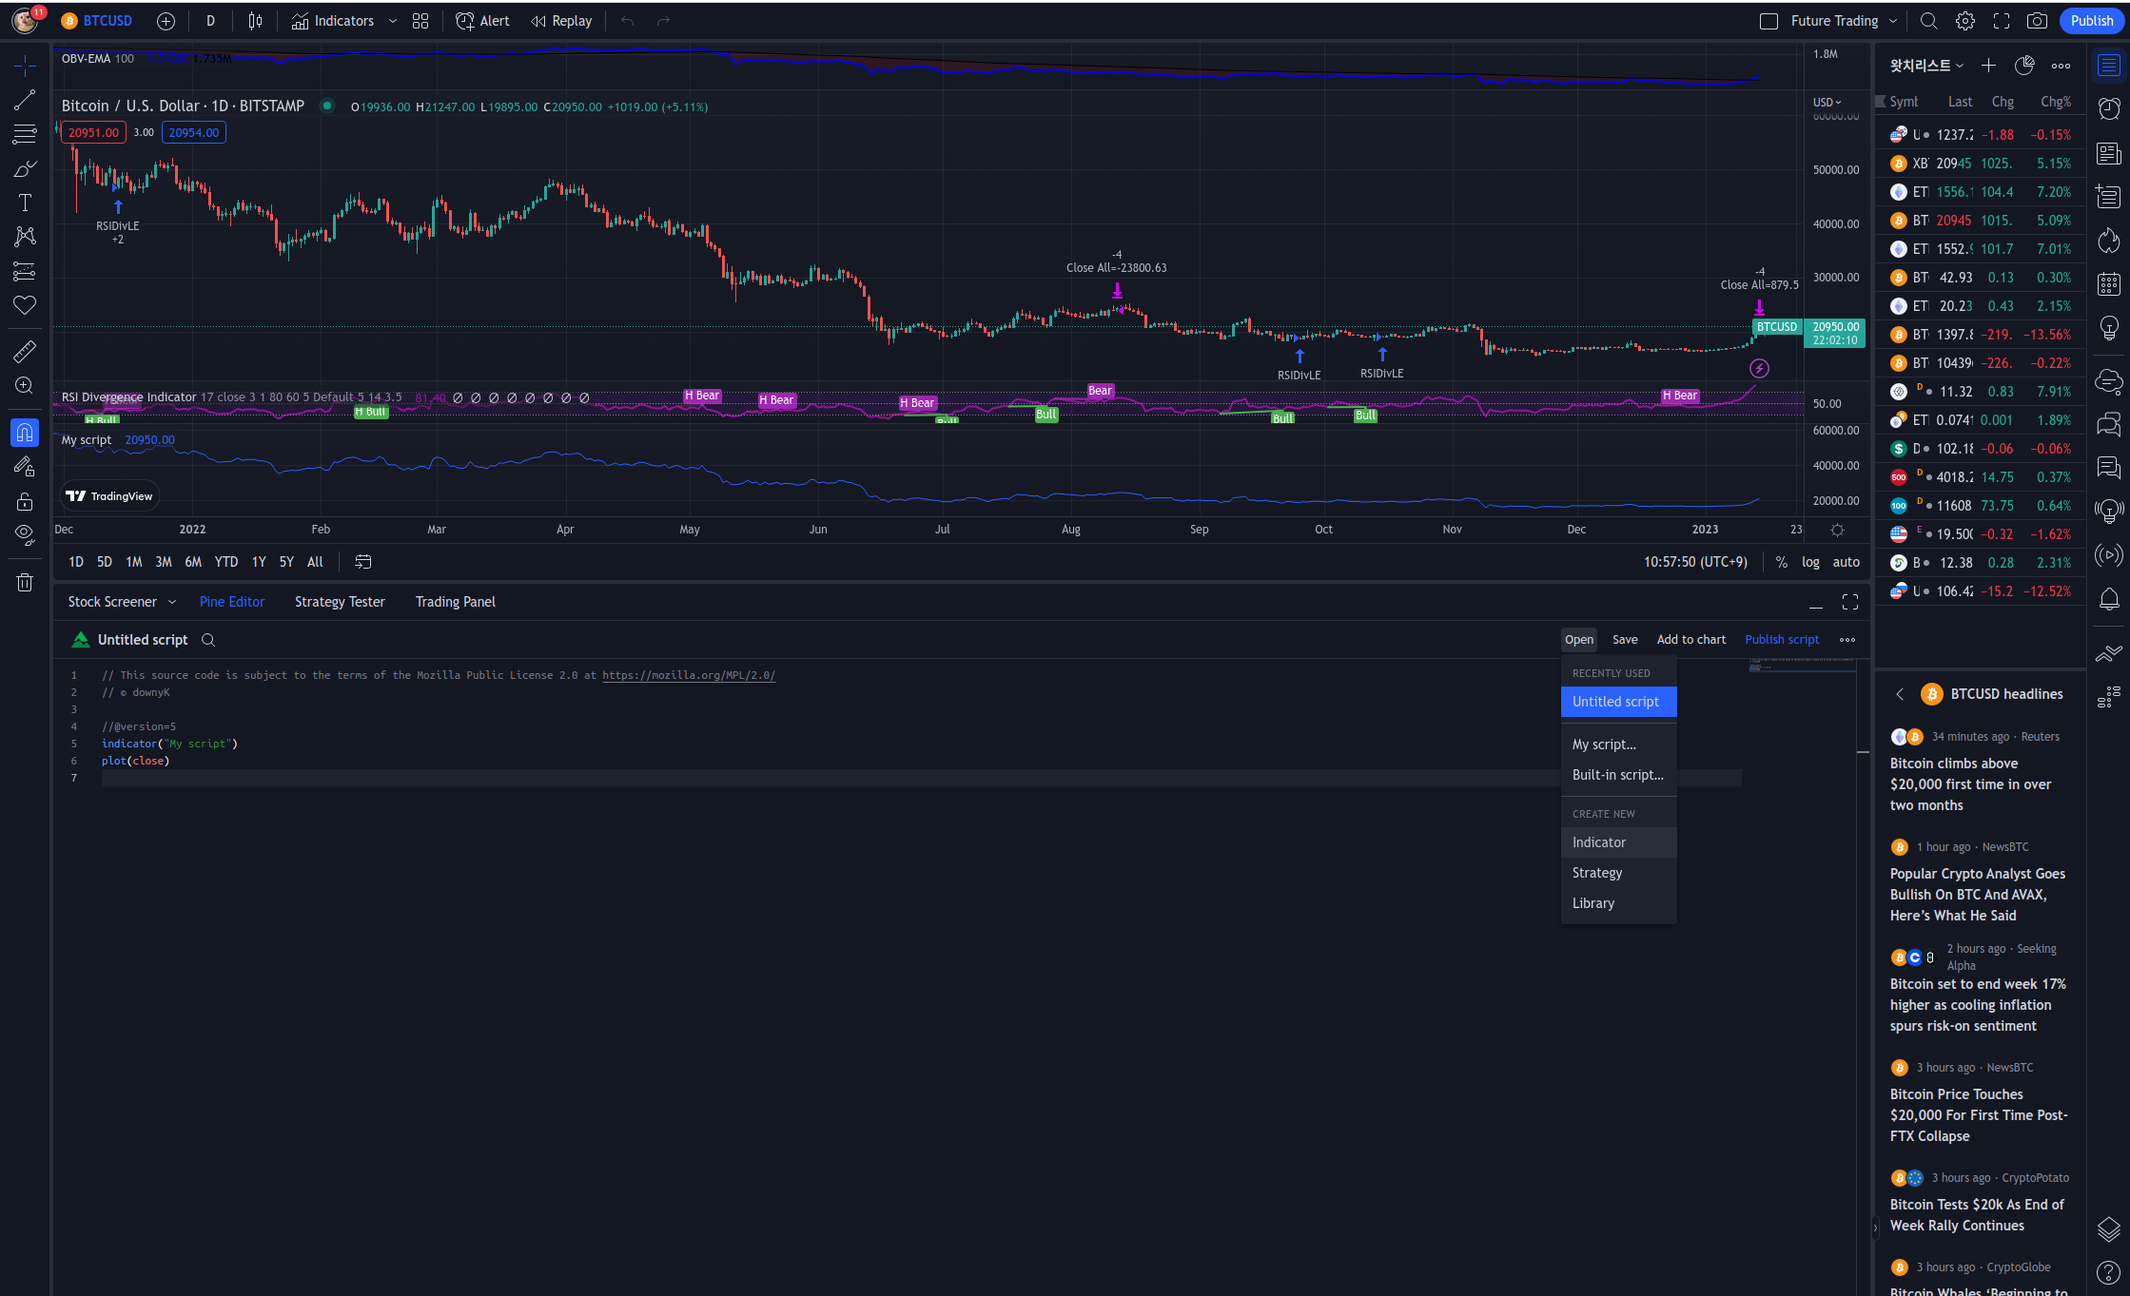Expand the Stock Screener dropdown
The height and width of the screenshot is (1296, 2130).
(x=172, y=602)
